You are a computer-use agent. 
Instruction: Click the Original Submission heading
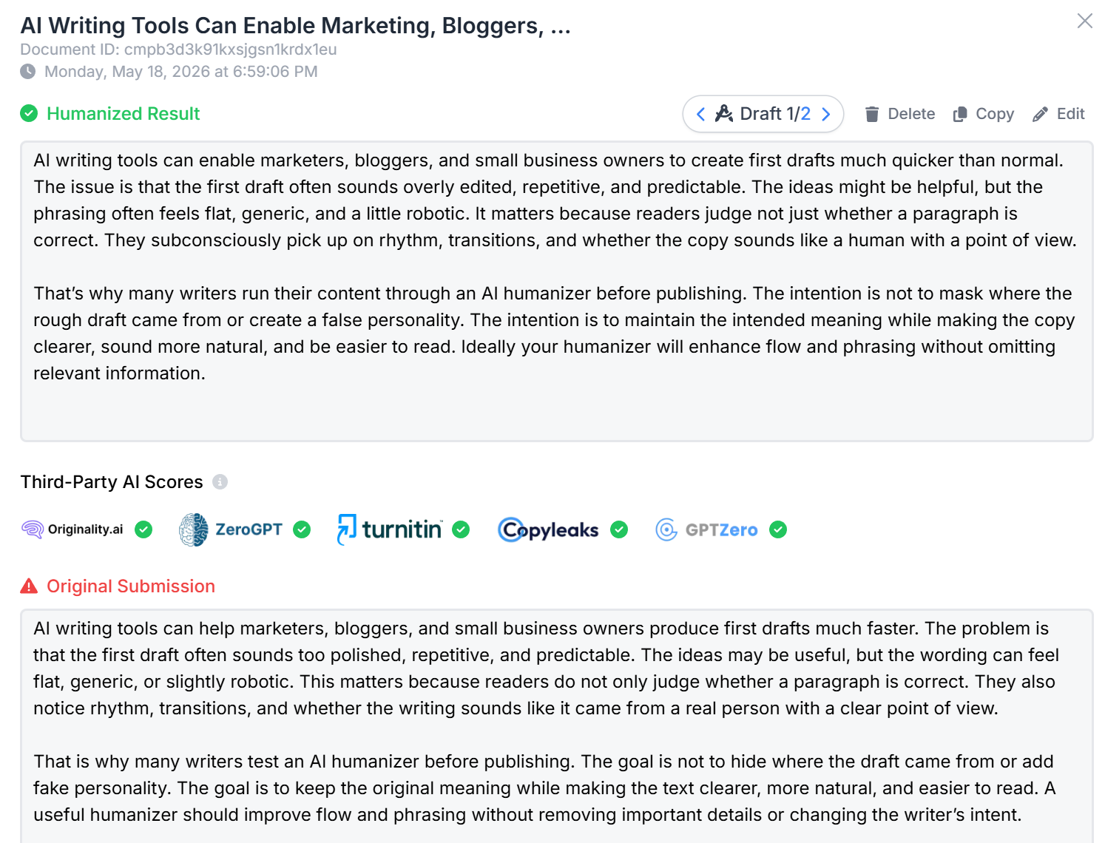131,586
